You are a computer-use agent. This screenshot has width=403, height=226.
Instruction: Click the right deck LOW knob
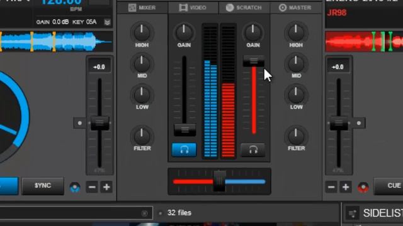[296, 95]
